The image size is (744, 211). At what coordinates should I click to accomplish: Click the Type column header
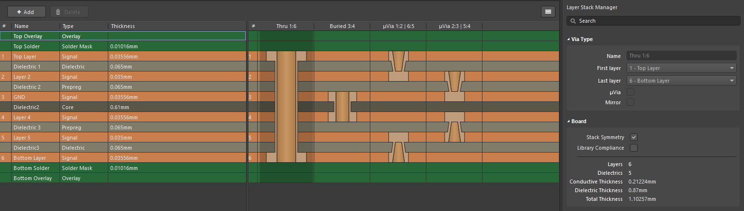coord(84,26)
